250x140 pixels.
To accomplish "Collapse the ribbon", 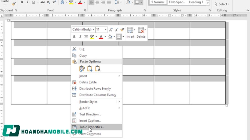I will tap(247, 10).
